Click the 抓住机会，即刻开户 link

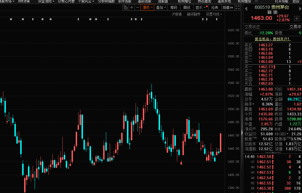(x=273, y=39)
